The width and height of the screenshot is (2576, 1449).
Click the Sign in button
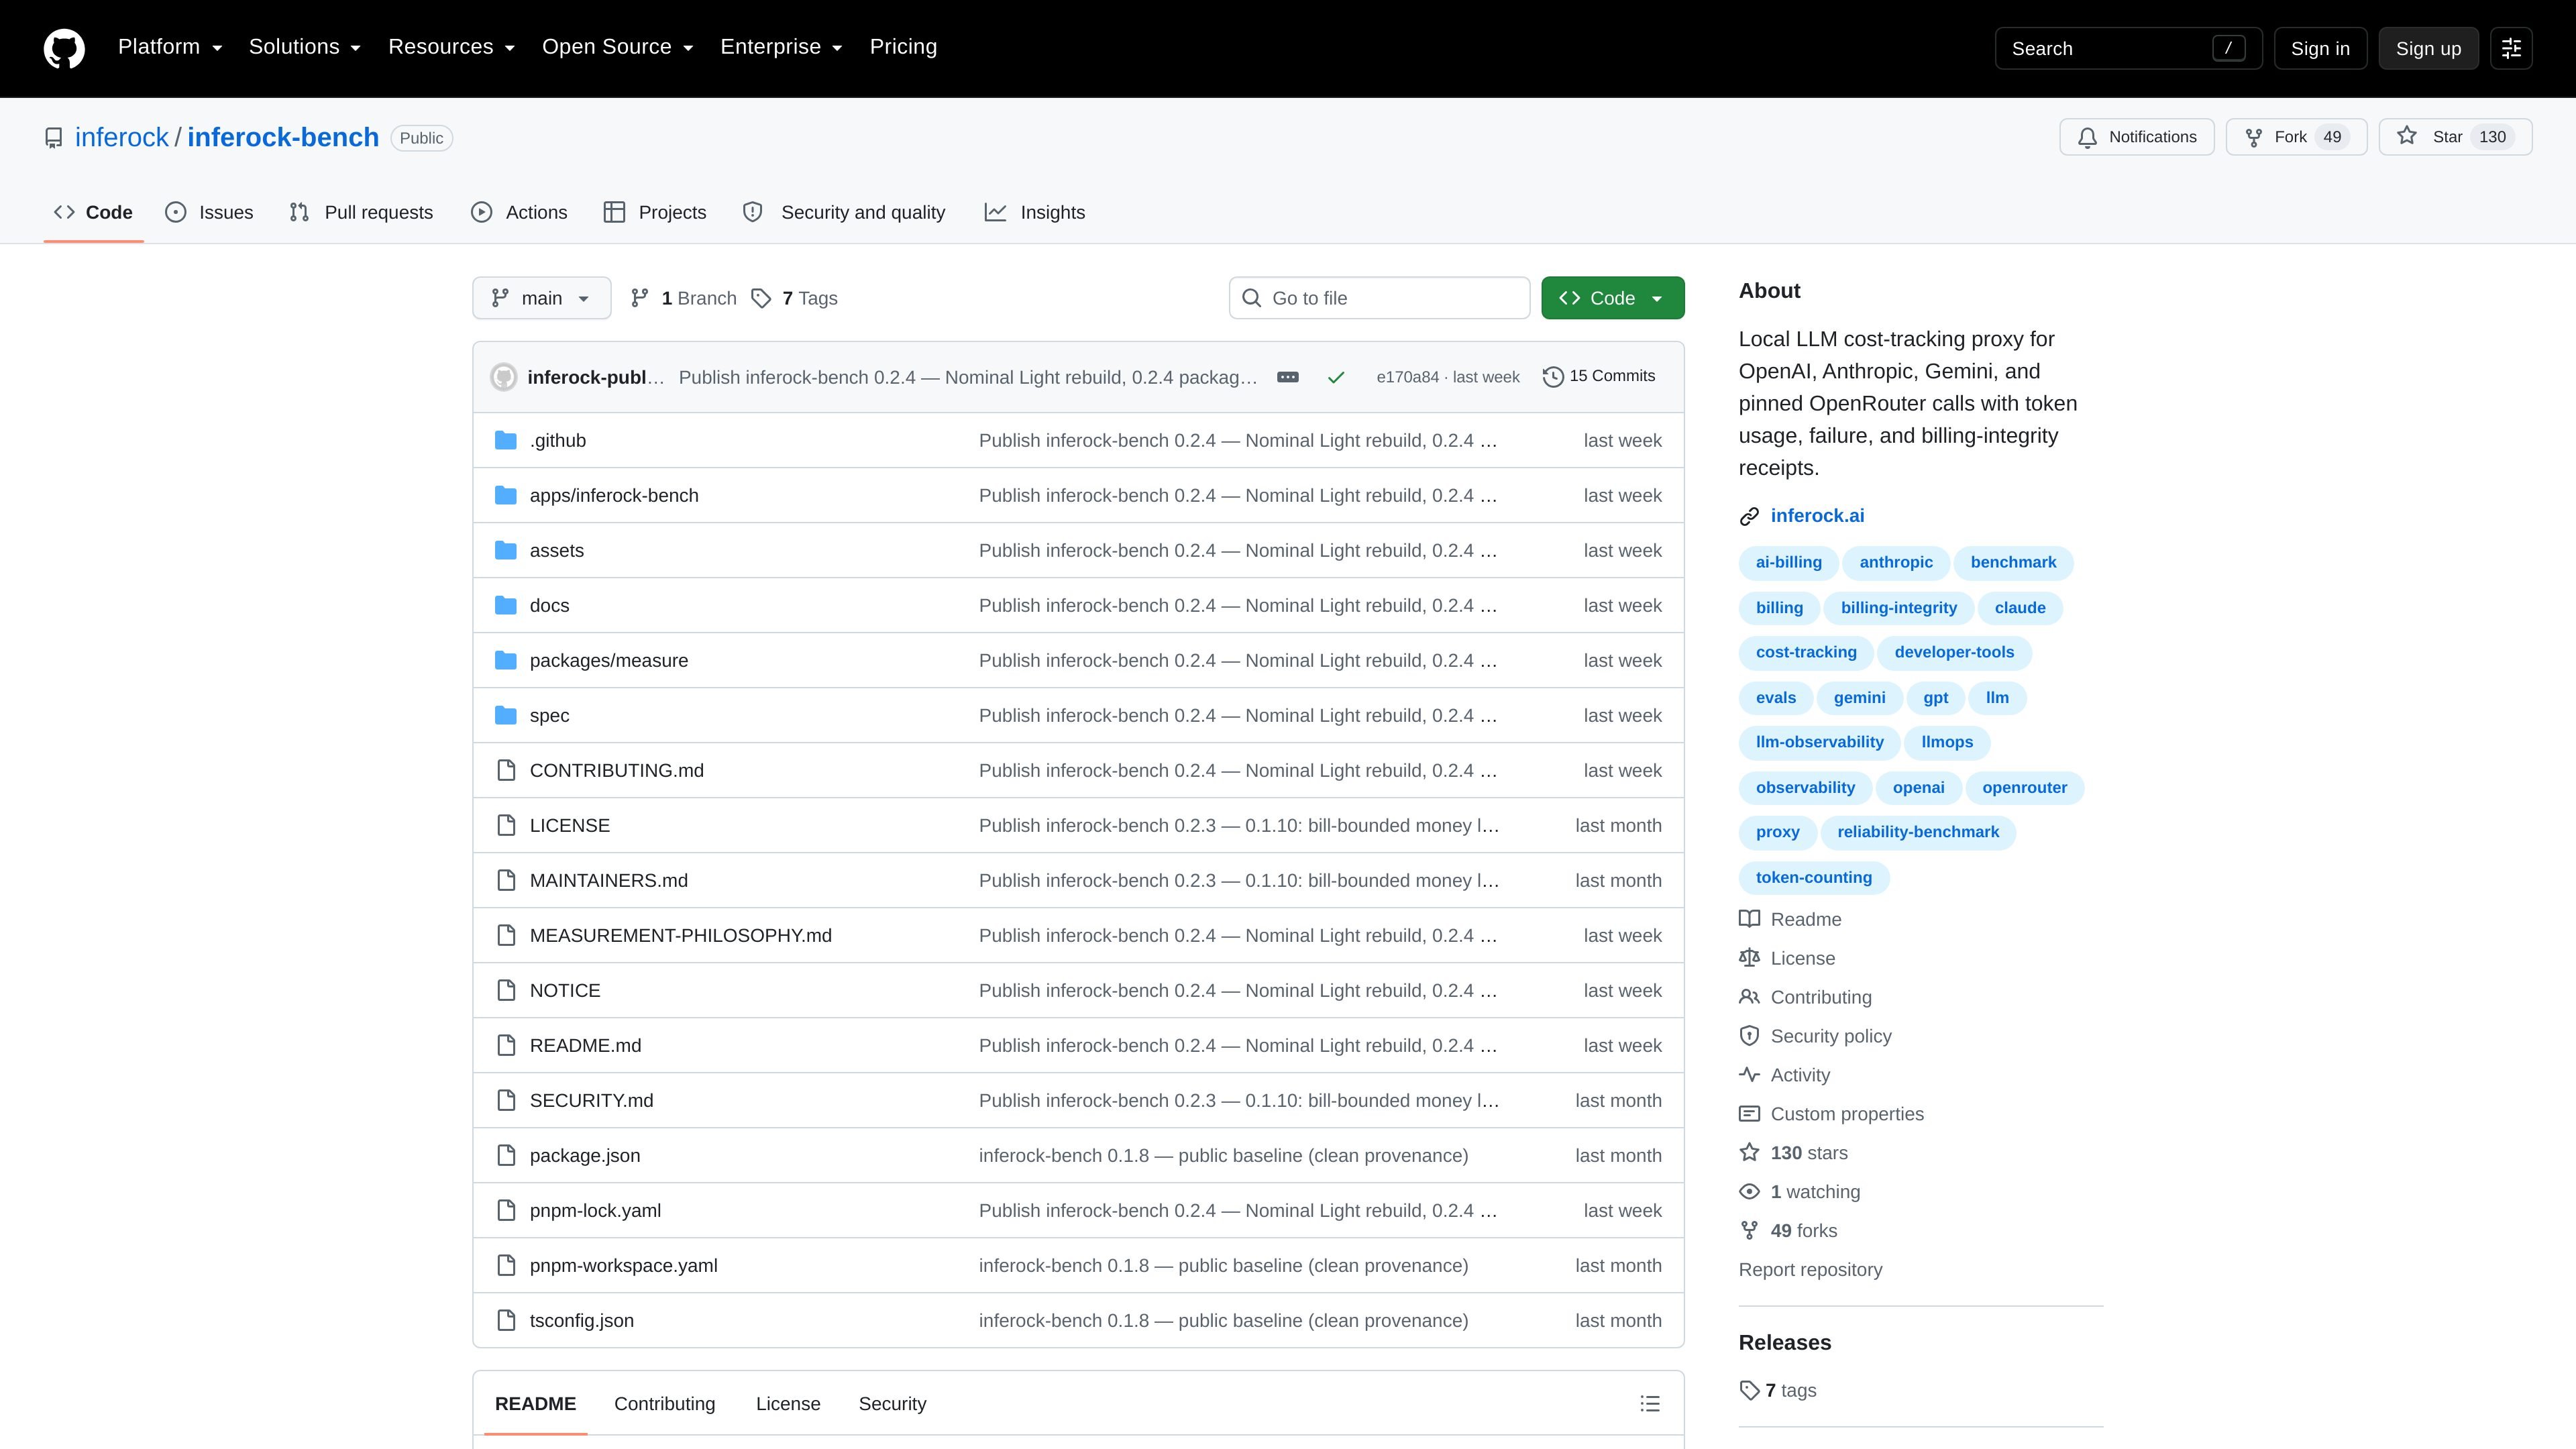click(2320, 48)
